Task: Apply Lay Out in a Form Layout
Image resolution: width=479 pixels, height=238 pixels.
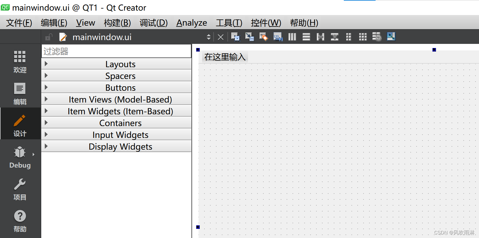Action: click(x=349, y=37)
